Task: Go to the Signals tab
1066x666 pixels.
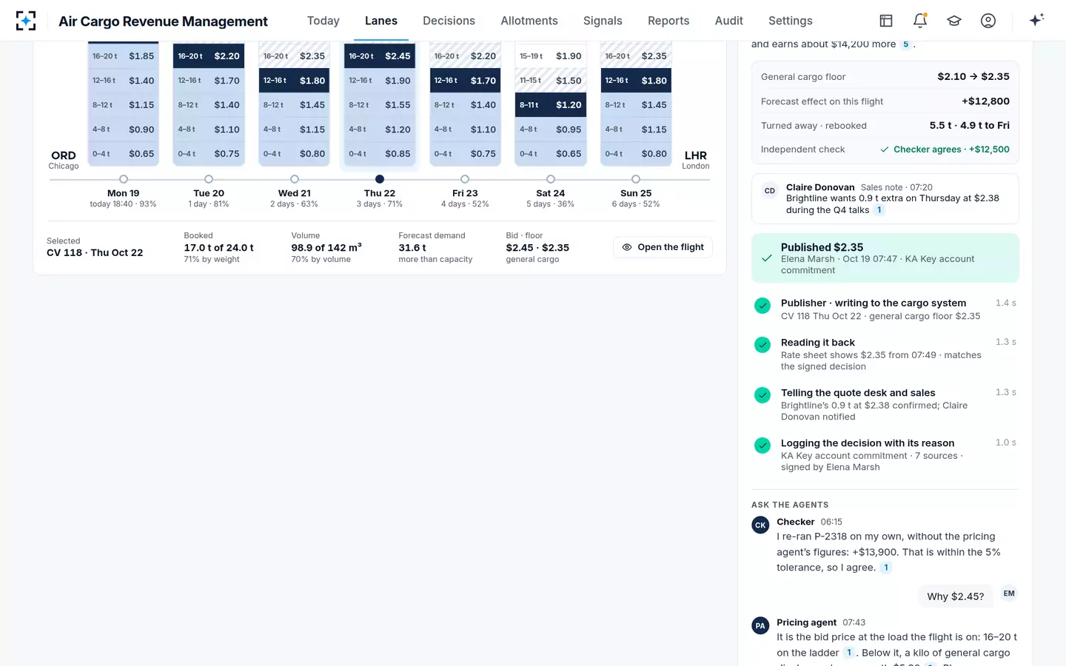Action: click(603, 21)
